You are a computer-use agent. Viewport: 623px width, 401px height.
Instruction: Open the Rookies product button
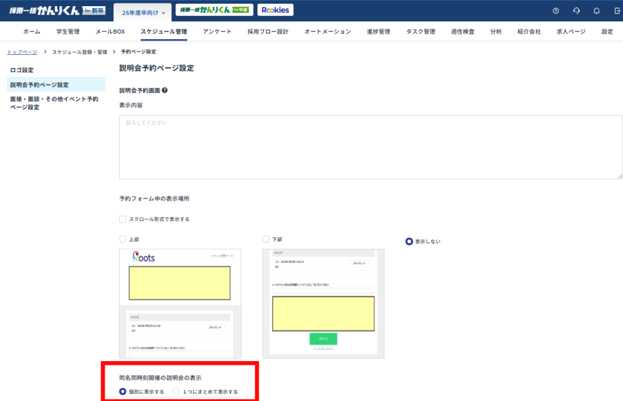pyautogui.click(x=275, y=10)
